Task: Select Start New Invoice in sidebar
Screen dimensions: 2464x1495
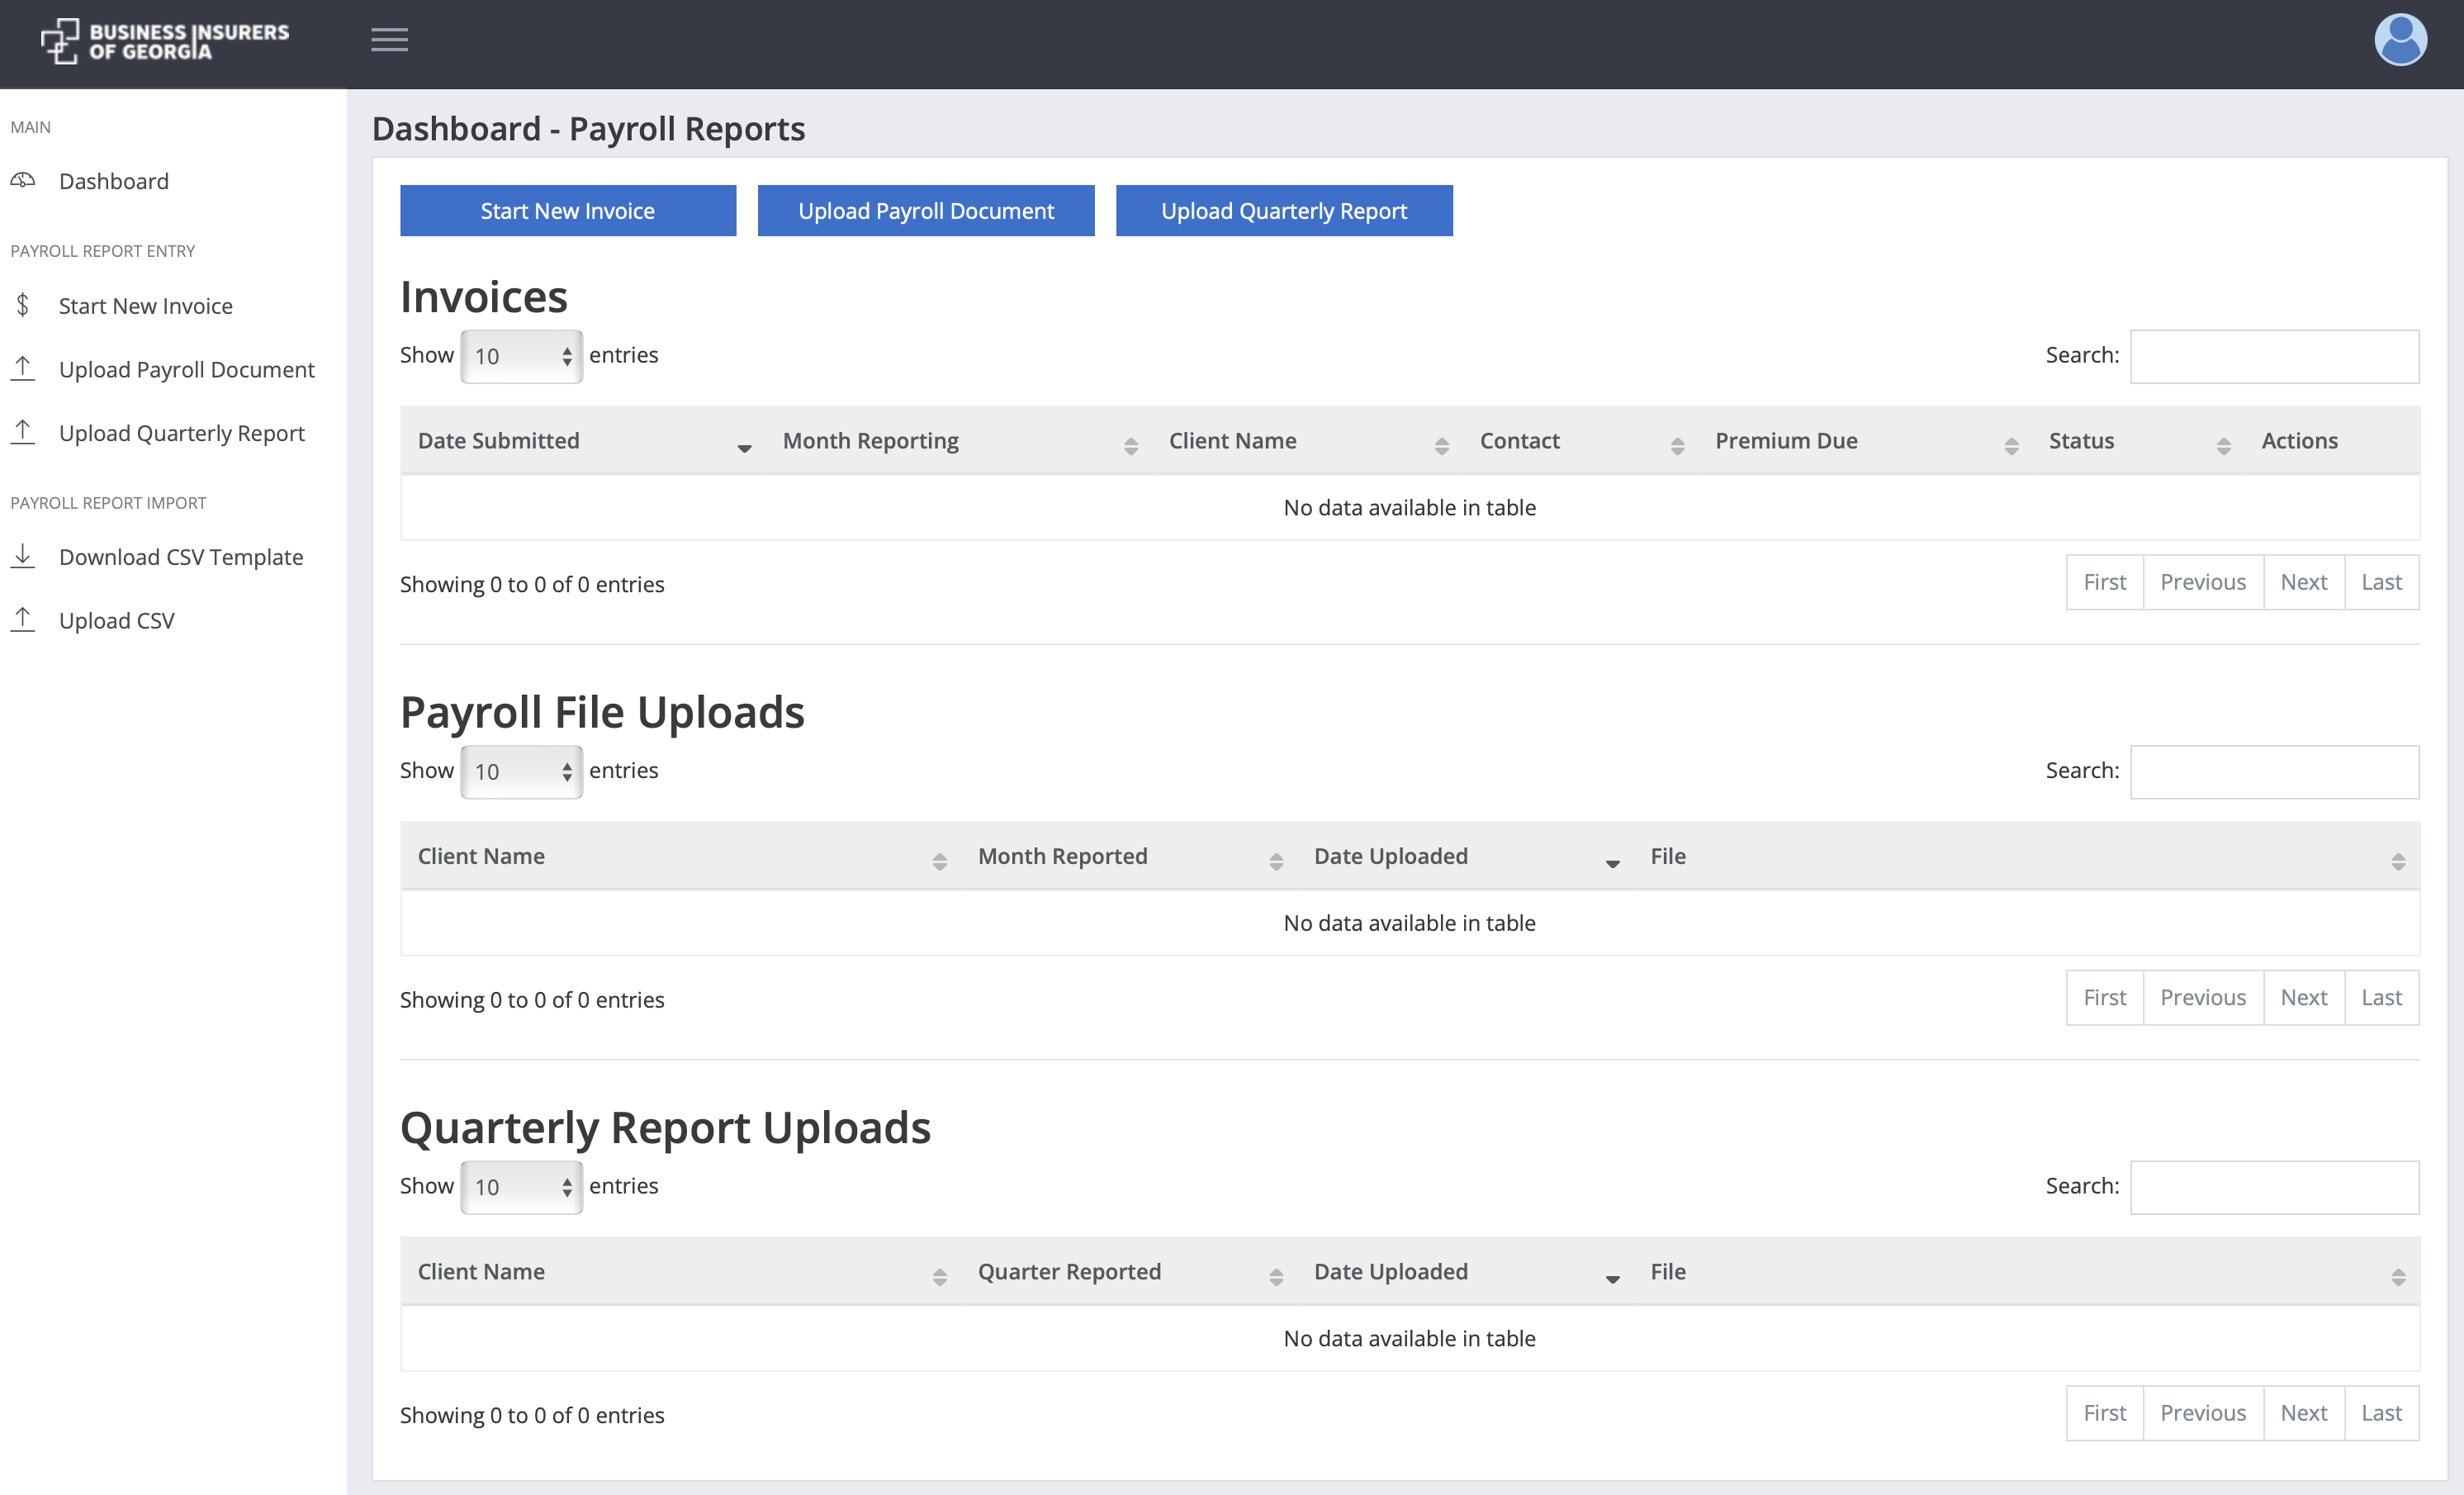Action: pyautogui.click(x=146, y=306)
